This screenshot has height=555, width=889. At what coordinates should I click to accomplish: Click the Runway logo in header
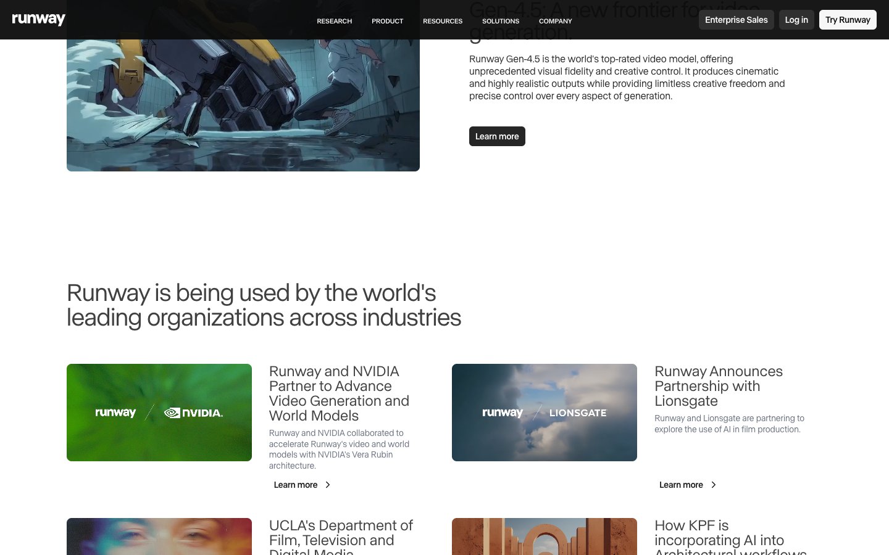pos(38,20)
